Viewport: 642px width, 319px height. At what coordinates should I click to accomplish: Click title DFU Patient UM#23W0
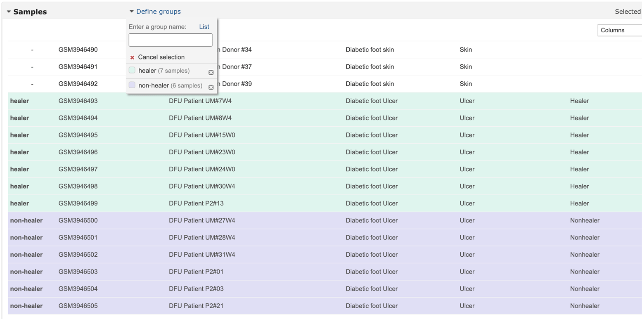click(202, 152)
